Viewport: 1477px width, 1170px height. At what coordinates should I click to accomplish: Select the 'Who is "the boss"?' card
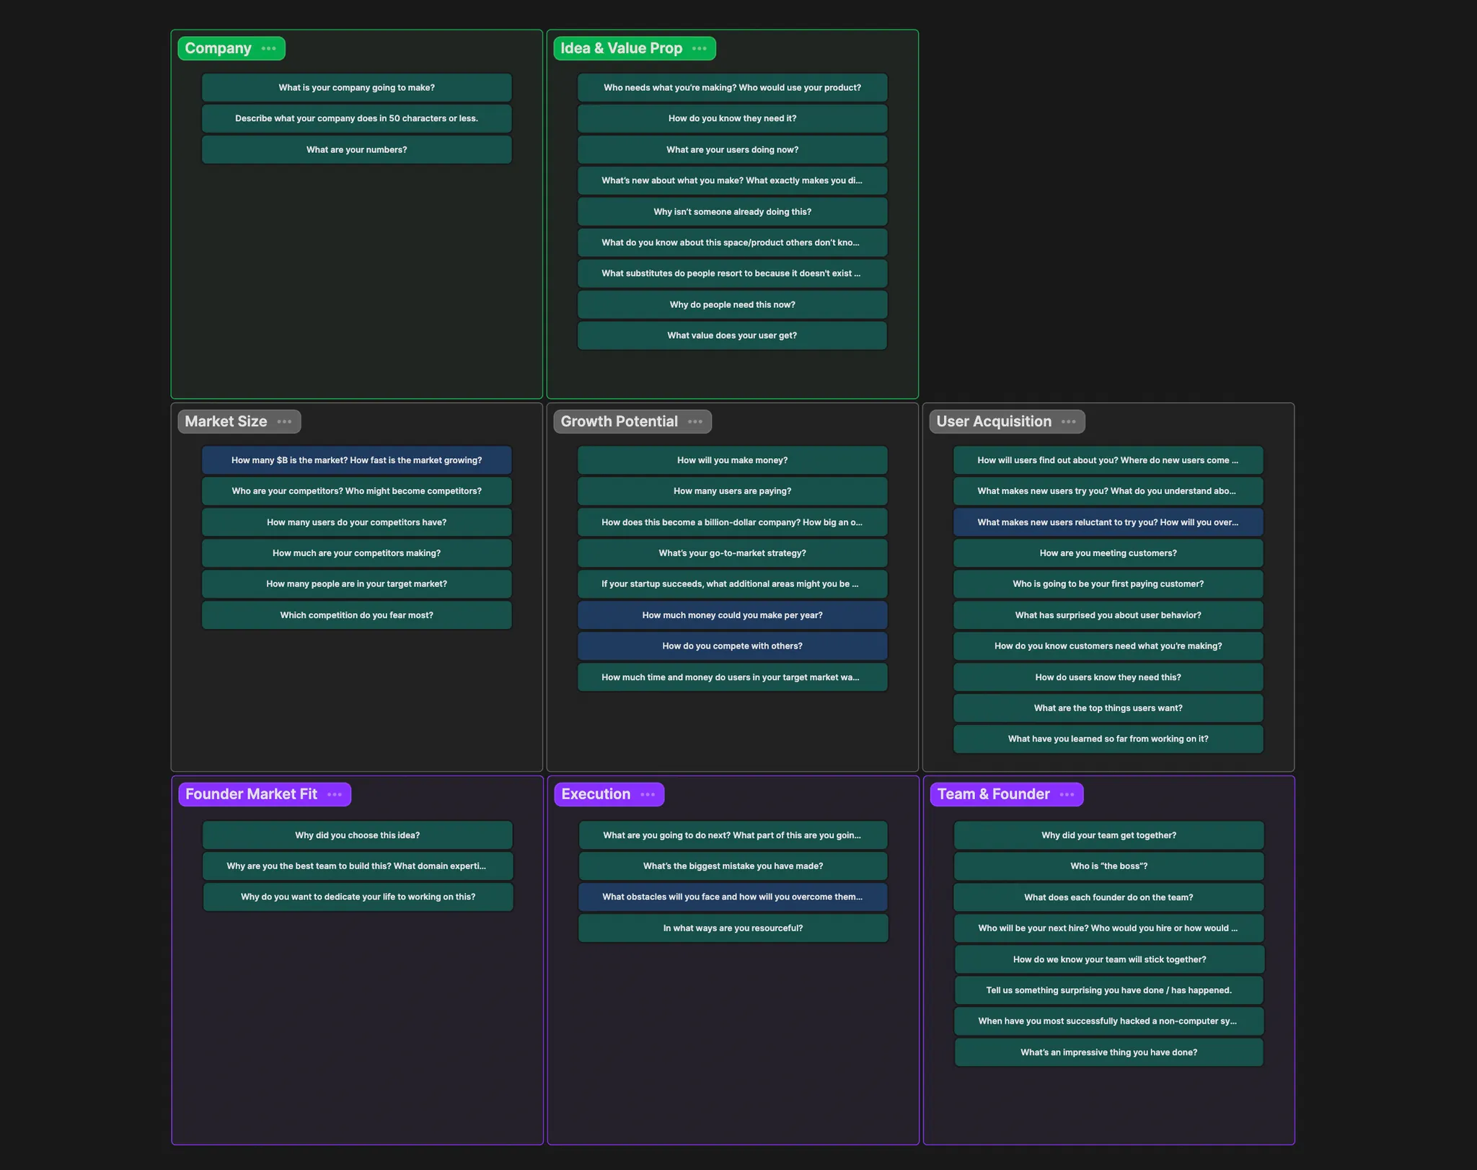[x=1108, y=866]
